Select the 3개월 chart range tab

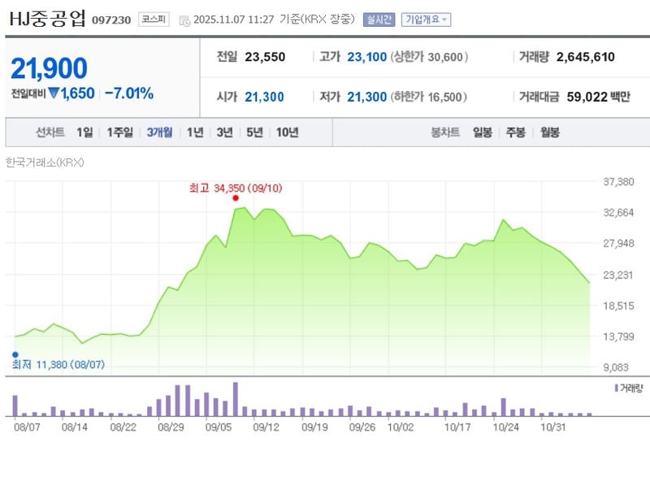coord(159,132)
